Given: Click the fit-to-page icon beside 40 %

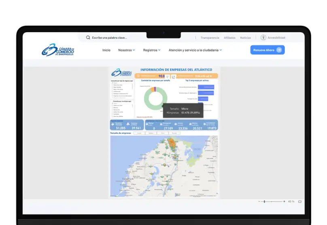Looking at the screenshot, I should pos(299,202).
